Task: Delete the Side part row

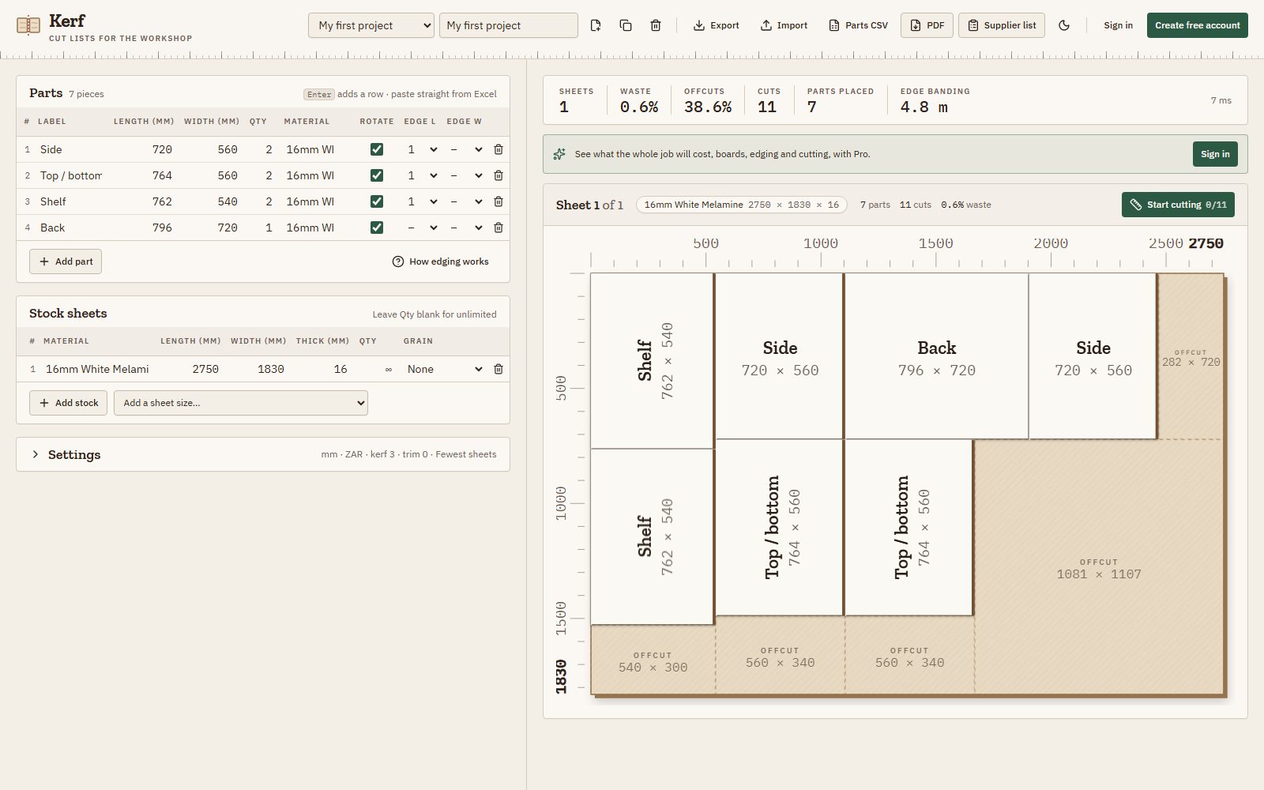Action: (498, 149)
